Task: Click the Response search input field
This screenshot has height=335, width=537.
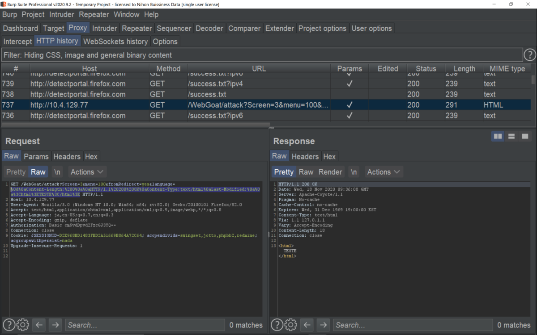Action: coord(413,325)
